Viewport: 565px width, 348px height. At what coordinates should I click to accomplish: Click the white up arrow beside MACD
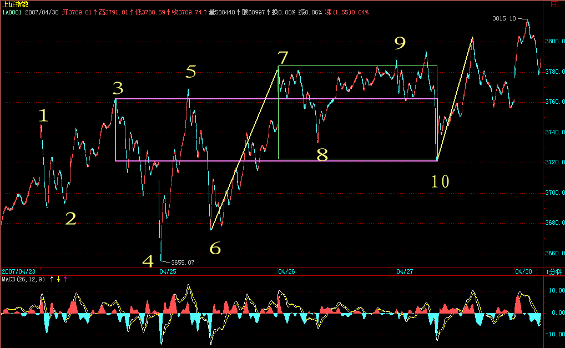(x=52, y=279)
